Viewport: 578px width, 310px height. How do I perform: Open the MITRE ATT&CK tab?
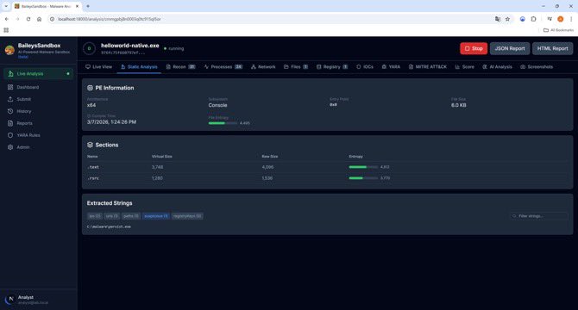(427, 67)
